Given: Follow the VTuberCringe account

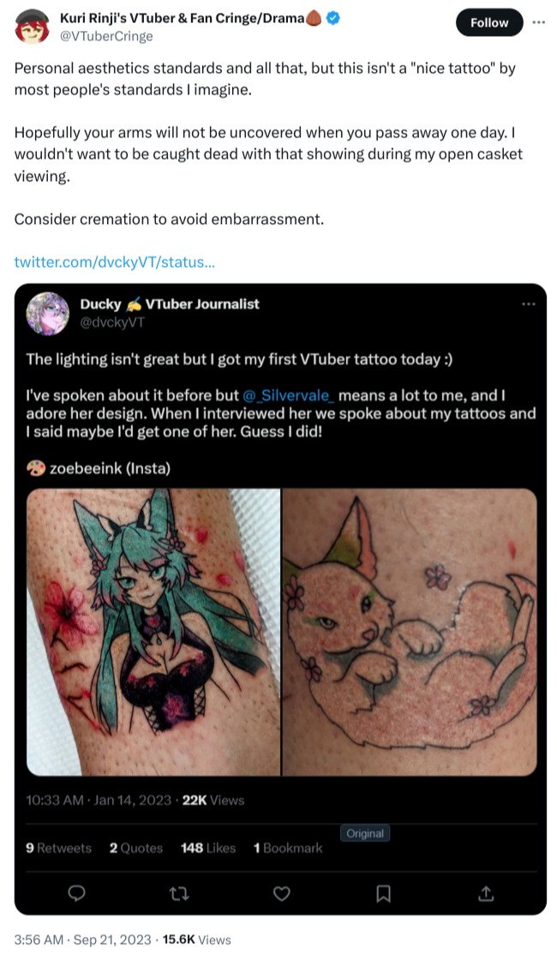Looking at the screenshot, I should coord(488,23).
